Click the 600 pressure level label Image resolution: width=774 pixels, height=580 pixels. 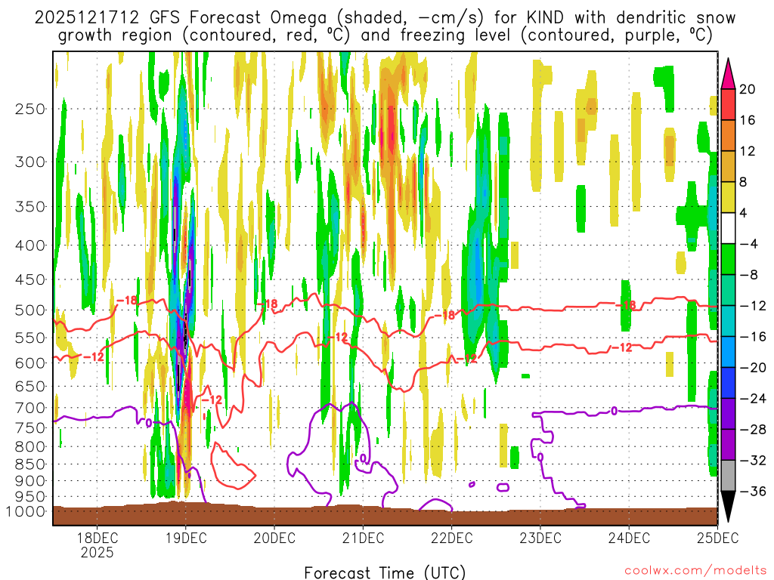pyautogui.click(x=30, y=363)
